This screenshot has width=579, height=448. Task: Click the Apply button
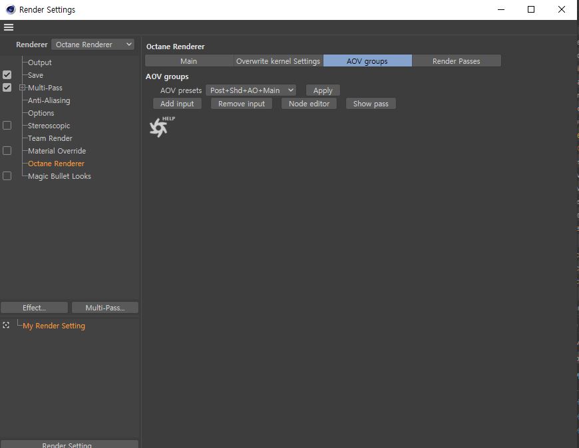click(x=323, y=90)
